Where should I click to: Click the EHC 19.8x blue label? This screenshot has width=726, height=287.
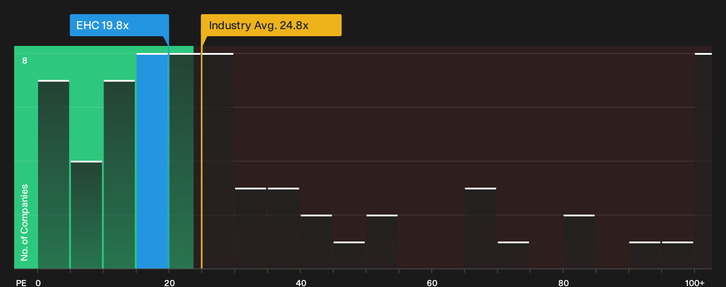(x=119, y=25)
